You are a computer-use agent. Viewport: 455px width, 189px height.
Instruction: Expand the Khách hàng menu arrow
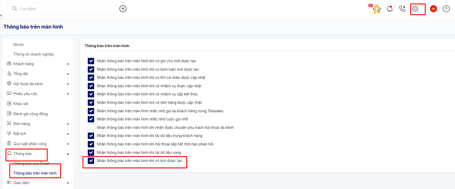68,64
